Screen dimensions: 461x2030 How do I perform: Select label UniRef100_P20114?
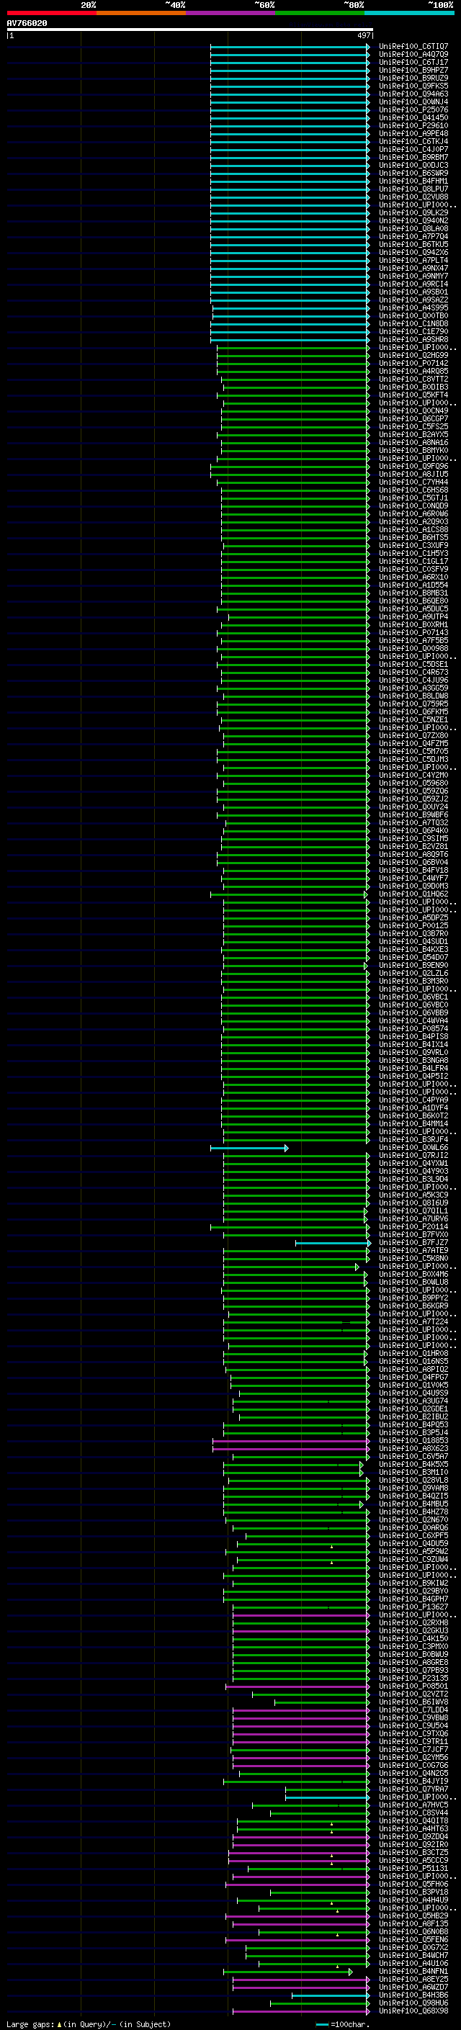pyautogui.click(x=413, y=1227)
